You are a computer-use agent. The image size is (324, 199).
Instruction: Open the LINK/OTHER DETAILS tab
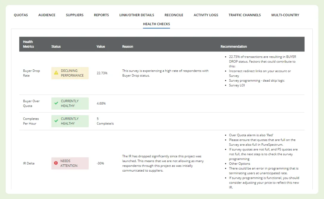[137, 15]
